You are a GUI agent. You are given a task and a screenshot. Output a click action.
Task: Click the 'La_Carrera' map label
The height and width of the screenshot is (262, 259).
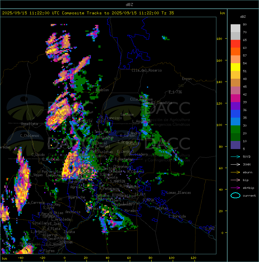tap(35, 203)
